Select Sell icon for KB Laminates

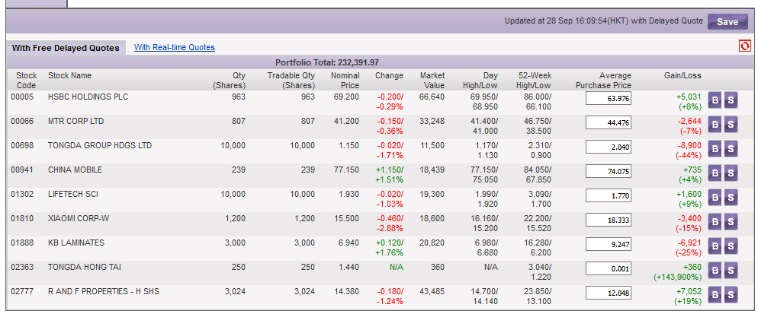pos(731,247)
